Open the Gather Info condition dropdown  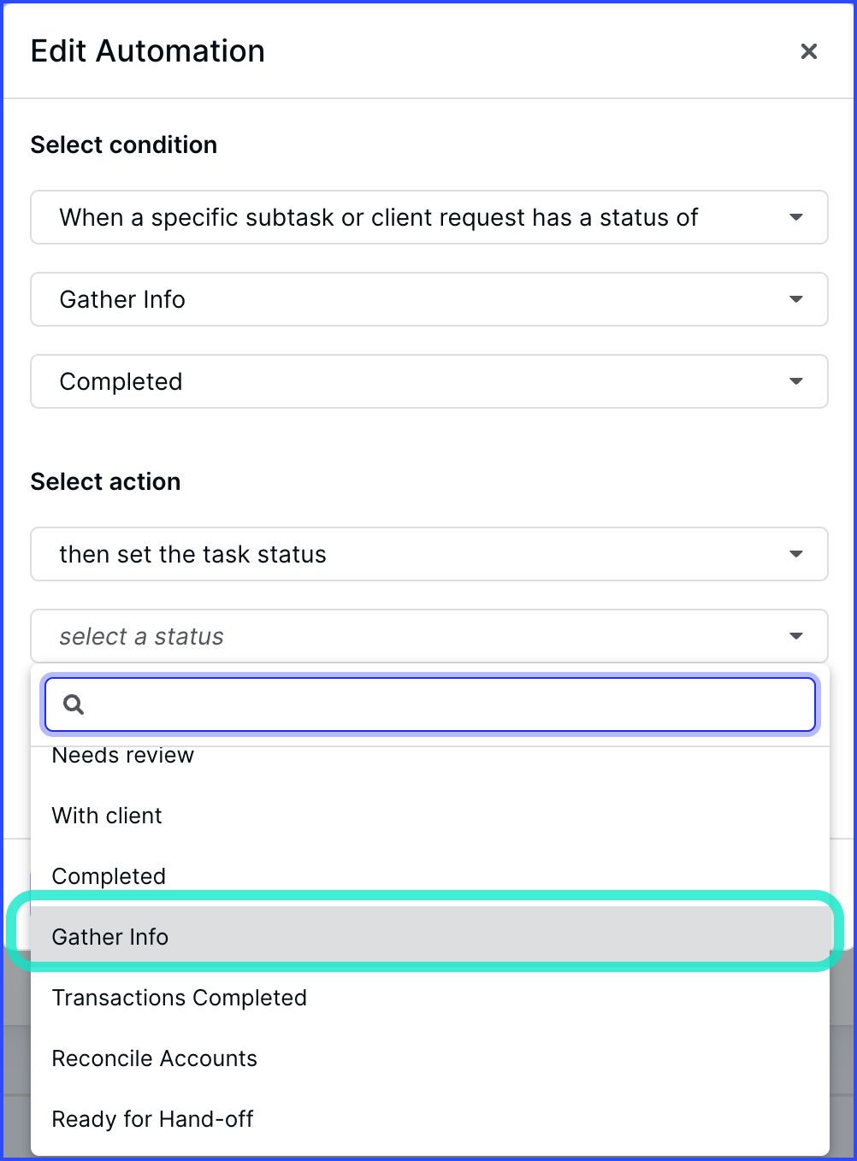(x=429, y=299)
